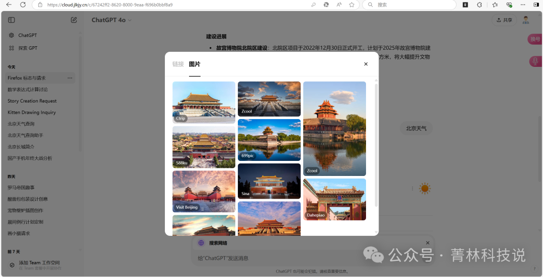Refresh the browser page
Viewport: 543px width, 277px height.
coord(23,5)
